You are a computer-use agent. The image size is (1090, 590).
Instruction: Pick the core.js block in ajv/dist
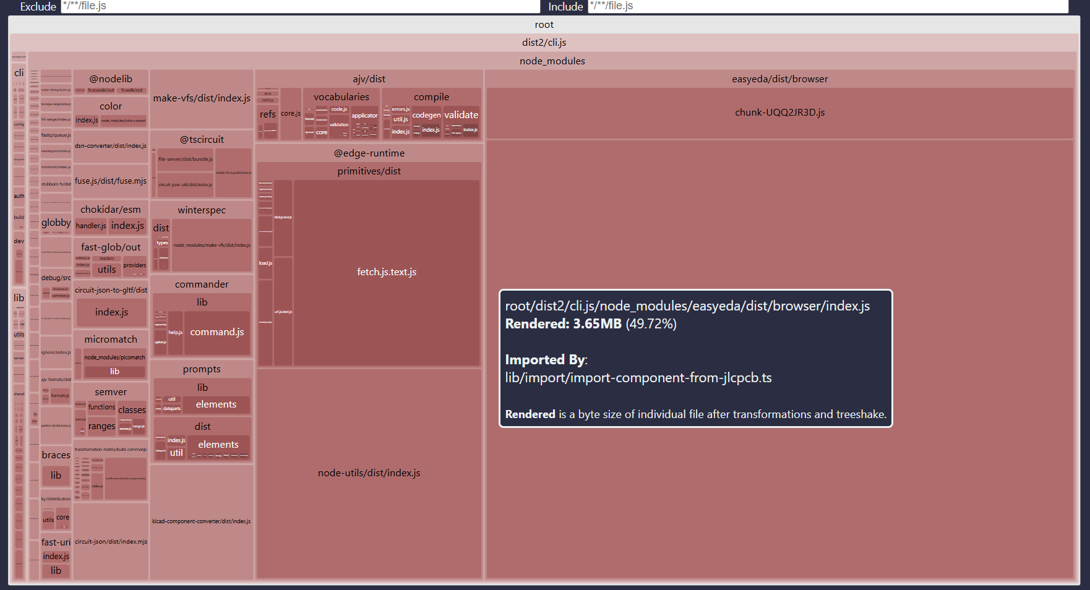(291, 114)
